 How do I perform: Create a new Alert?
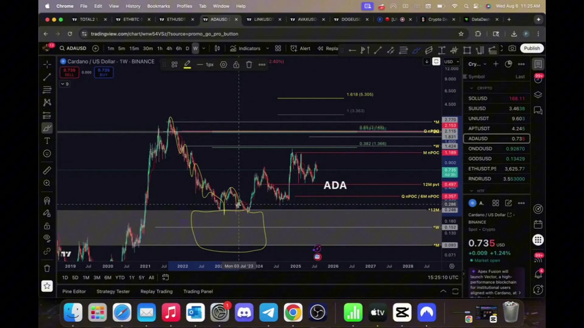click(x=301, y=48)
